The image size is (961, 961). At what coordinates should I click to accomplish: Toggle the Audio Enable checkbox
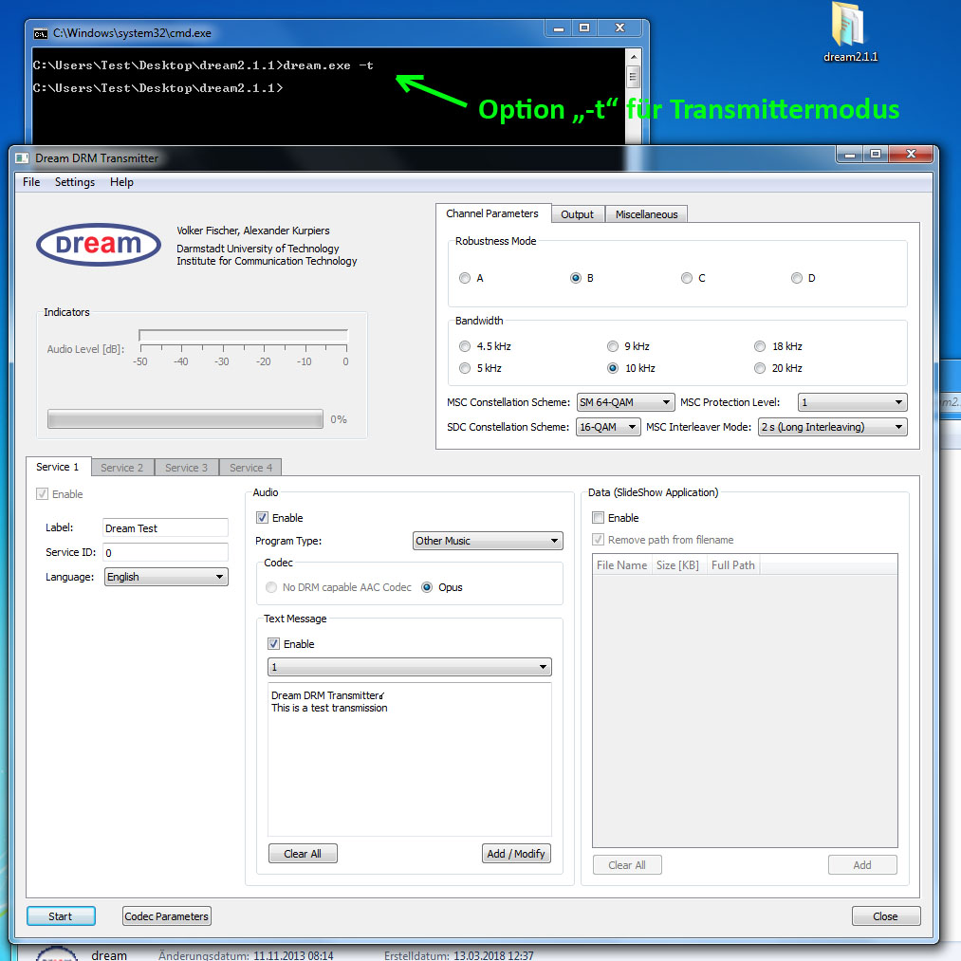263,518
